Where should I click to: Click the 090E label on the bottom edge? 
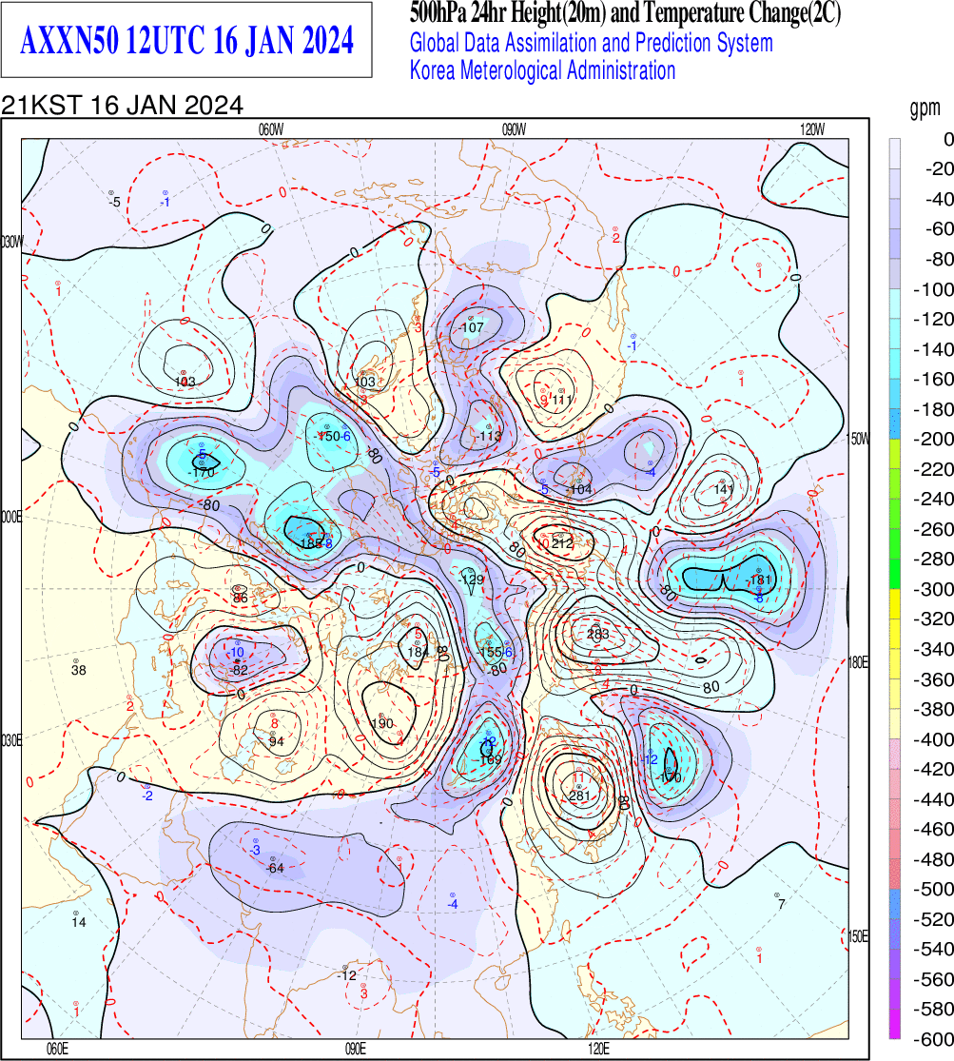[x=355, y=1049]
